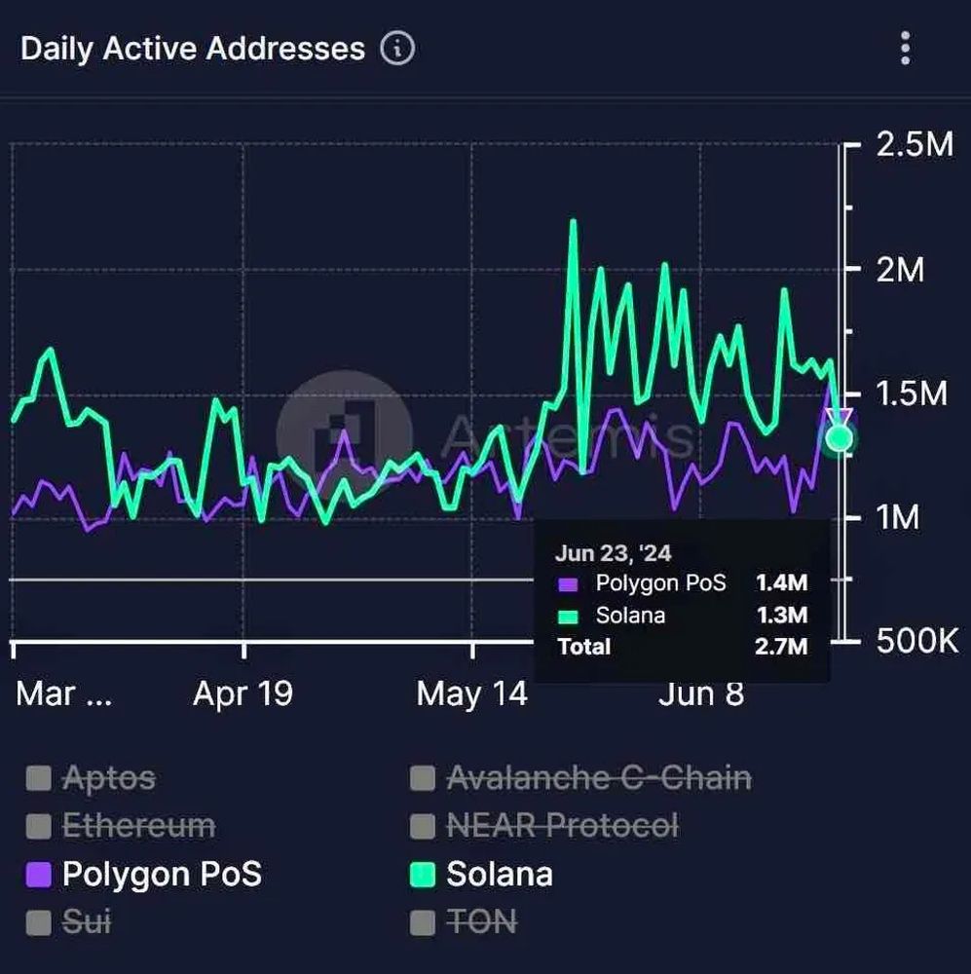Click the green swatch in the tooltip
This screenshot has width=971, height=974.
[568, 617]
